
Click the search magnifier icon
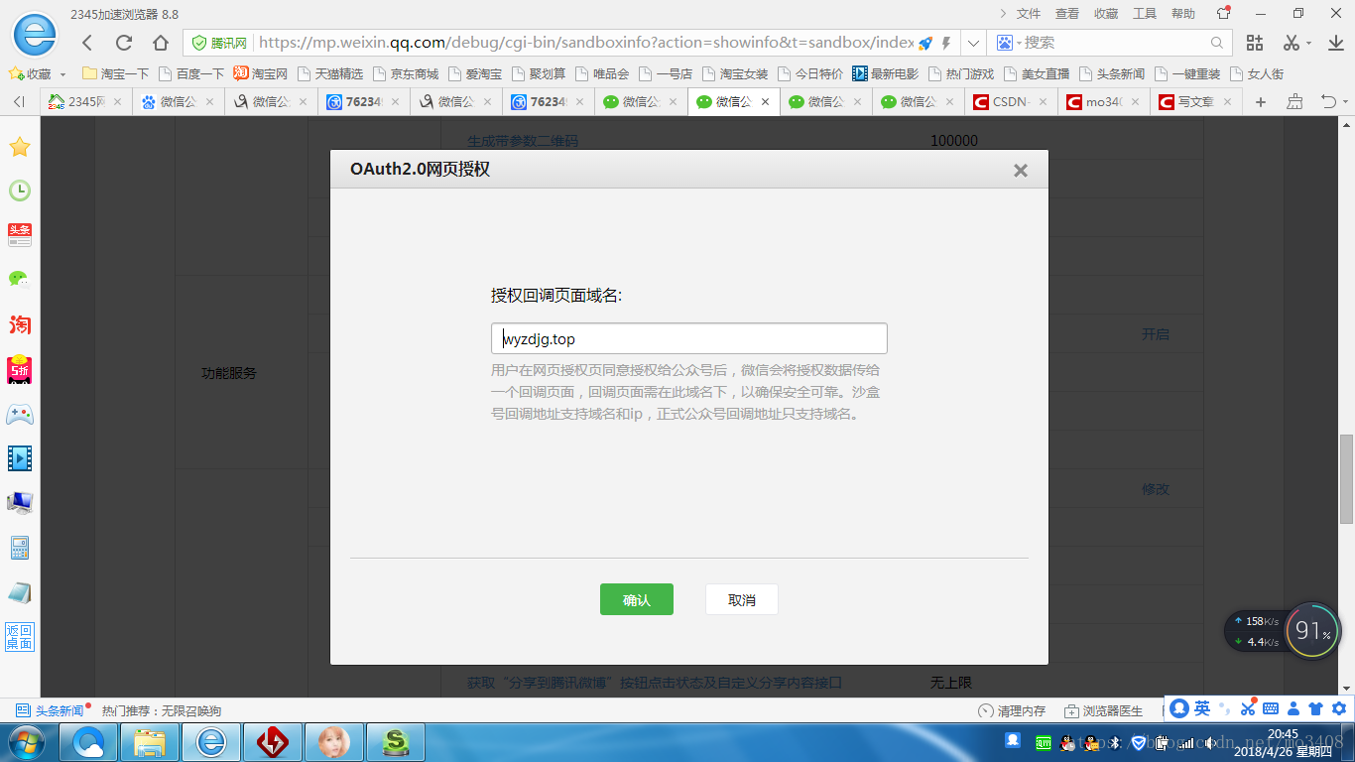(1217, 43)
